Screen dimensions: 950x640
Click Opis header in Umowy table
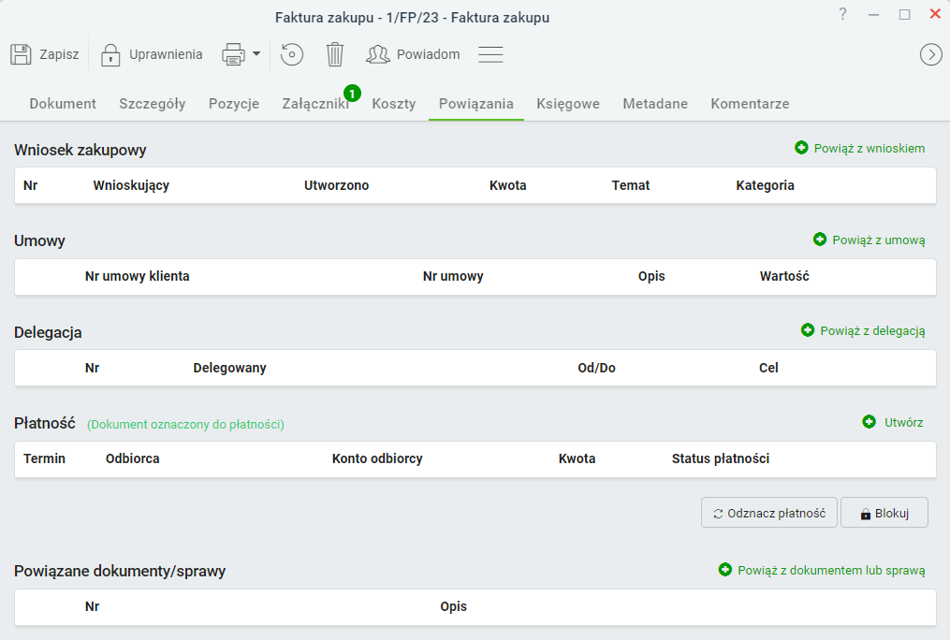point(651,276)
